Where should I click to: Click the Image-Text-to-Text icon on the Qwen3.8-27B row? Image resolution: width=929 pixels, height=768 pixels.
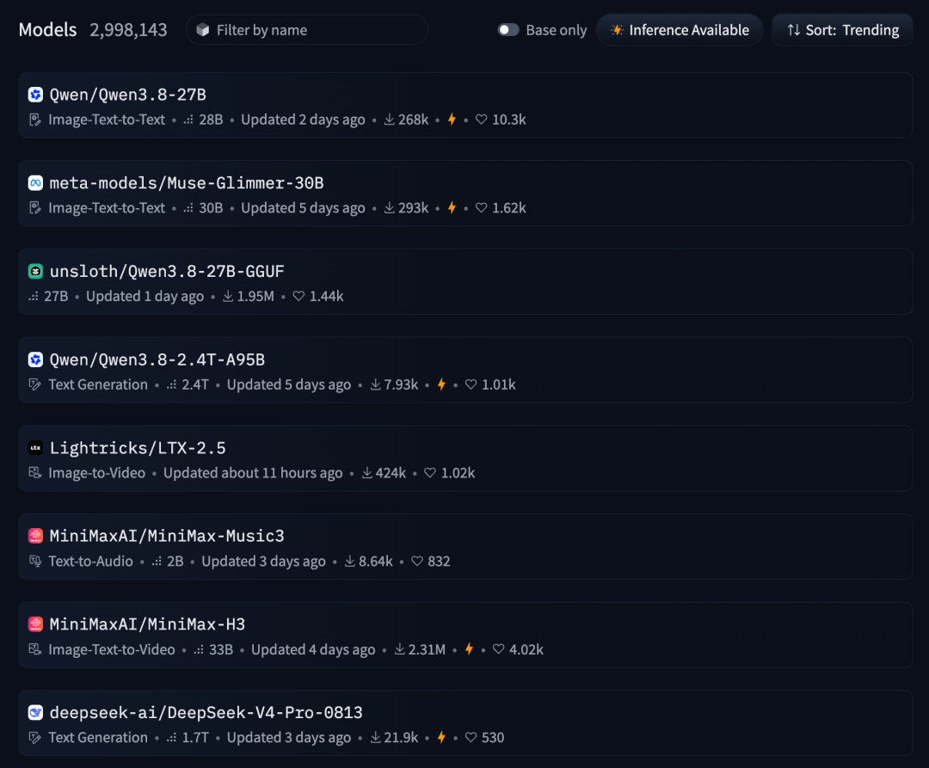tap(35, 120)
